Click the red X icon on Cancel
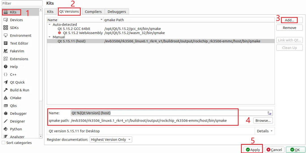 point(269,150)
